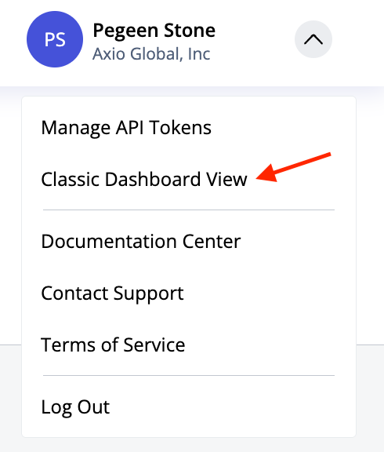Click the Axio Global, Inc organization label
Viewport: 384px width, 452px height.
(151, 54)
